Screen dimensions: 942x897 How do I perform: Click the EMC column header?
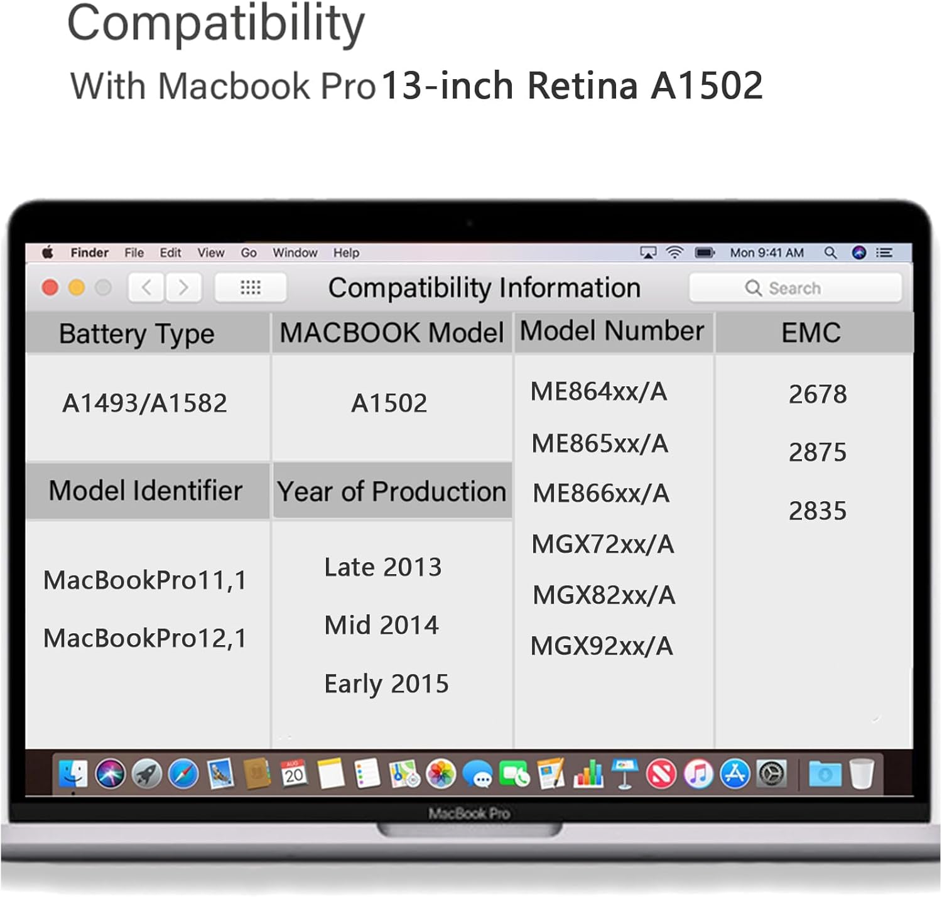814,332
